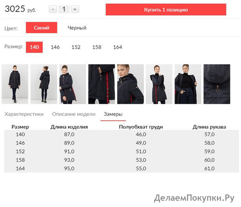
Task: View the side pose thumbnail with red stripe
Action: click(73, 84)
